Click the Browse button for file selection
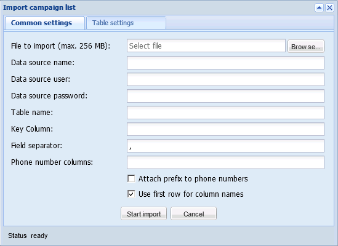This screenshot has width=338, height=246. pos(306,46)
